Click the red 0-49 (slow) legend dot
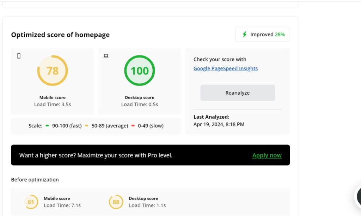Image resolution: width=361 pixels, height=216 pixels. (x=133, y=126)
